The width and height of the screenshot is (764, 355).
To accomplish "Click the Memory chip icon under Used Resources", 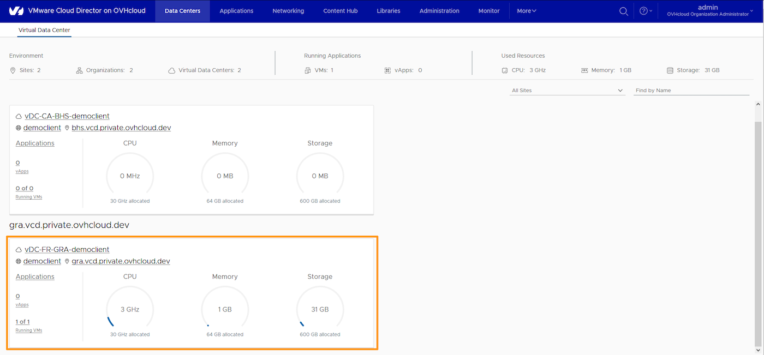I will (584, 70).
